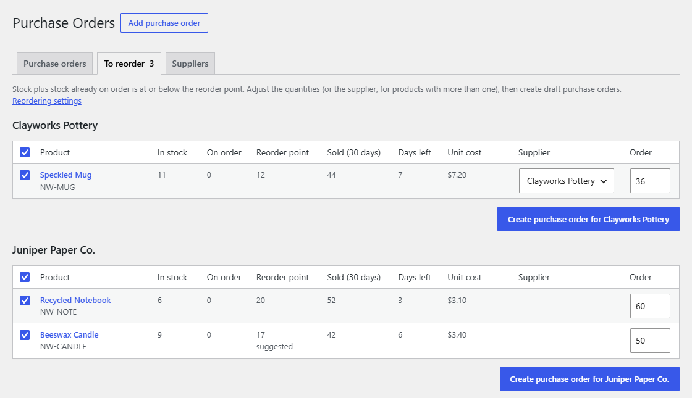Click the Juniper Paper Co. section heading
The height and width of the screenshot is (398, 692).
tap(54, 250)
